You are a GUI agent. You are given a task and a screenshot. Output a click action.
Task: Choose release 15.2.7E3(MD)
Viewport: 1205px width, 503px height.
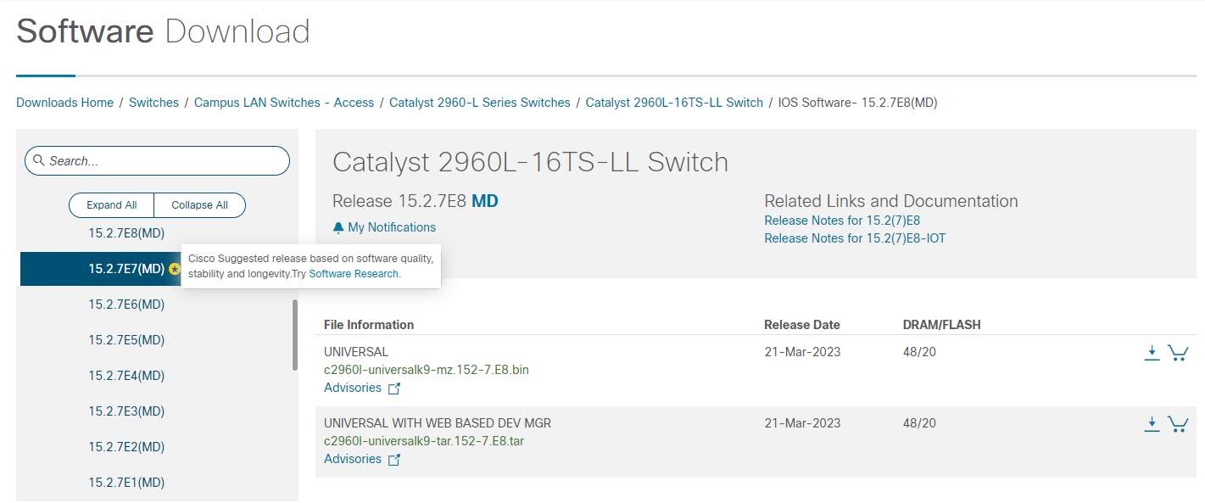tap(126, 411)
